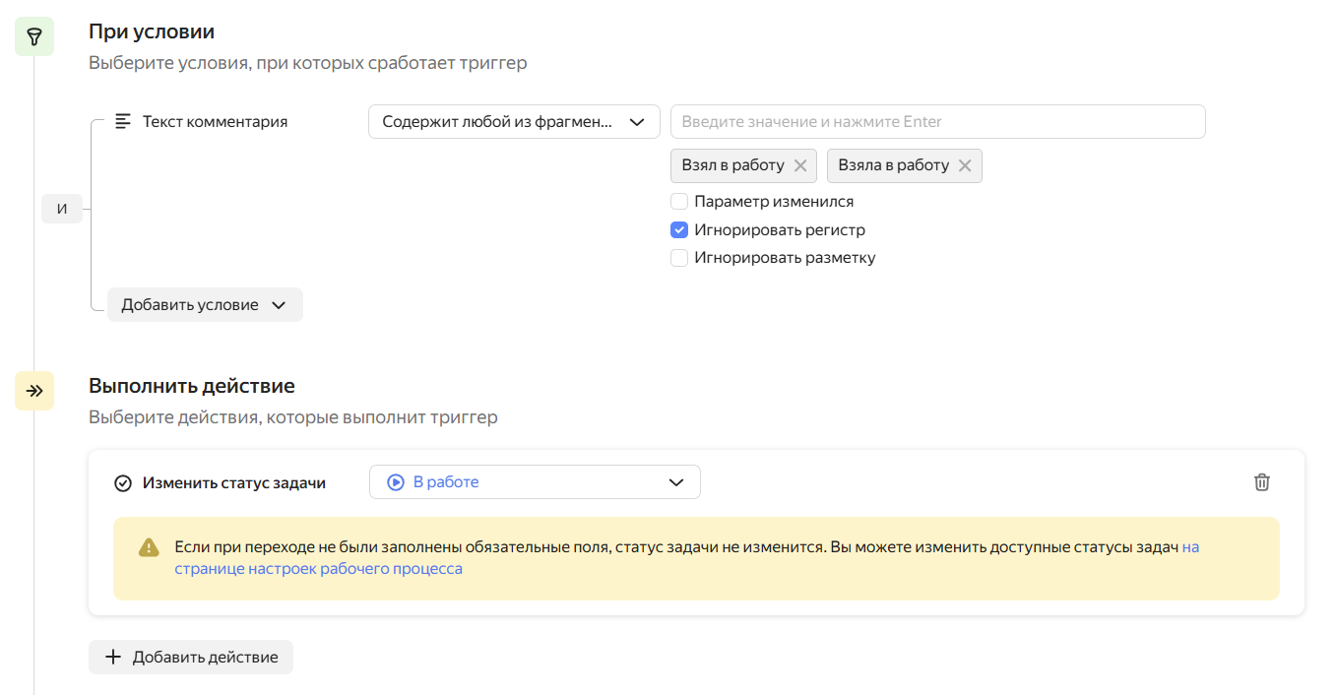Remove the 'Взяла в работу' tag

tap(965, 165)
